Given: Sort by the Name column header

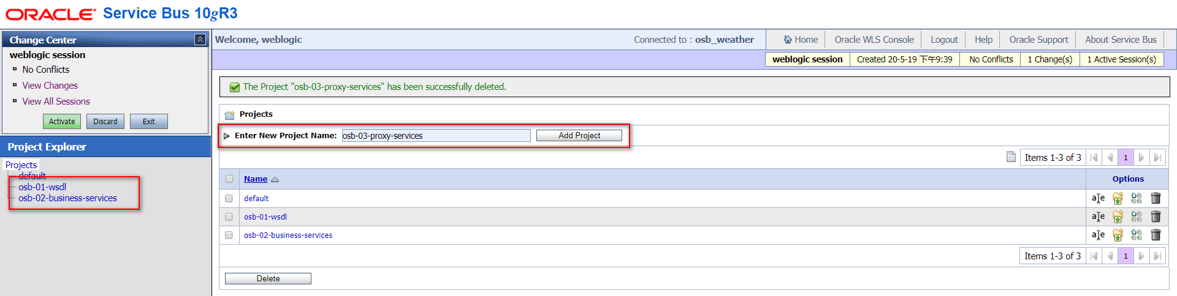Looking at the screenshot, I should click(256, 179).
